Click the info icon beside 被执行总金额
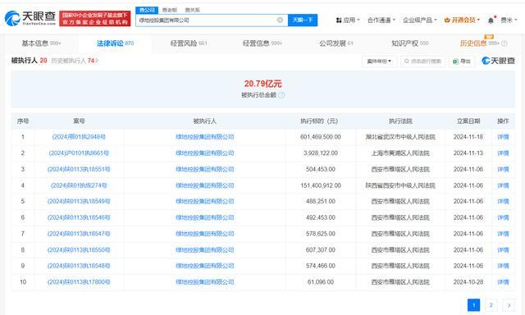This screenshot has height=315, width=525. point(281,95)
